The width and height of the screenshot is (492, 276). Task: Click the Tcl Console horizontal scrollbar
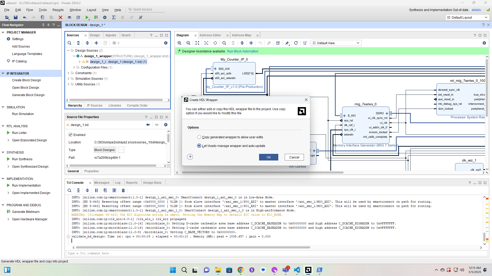pos(193,247)
